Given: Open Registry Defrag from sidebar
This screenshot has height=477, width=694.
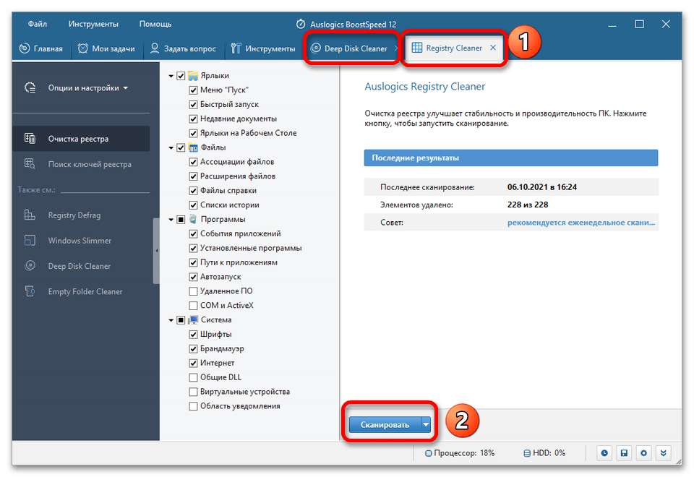Looking at the screenshot, I should [74, 215].
